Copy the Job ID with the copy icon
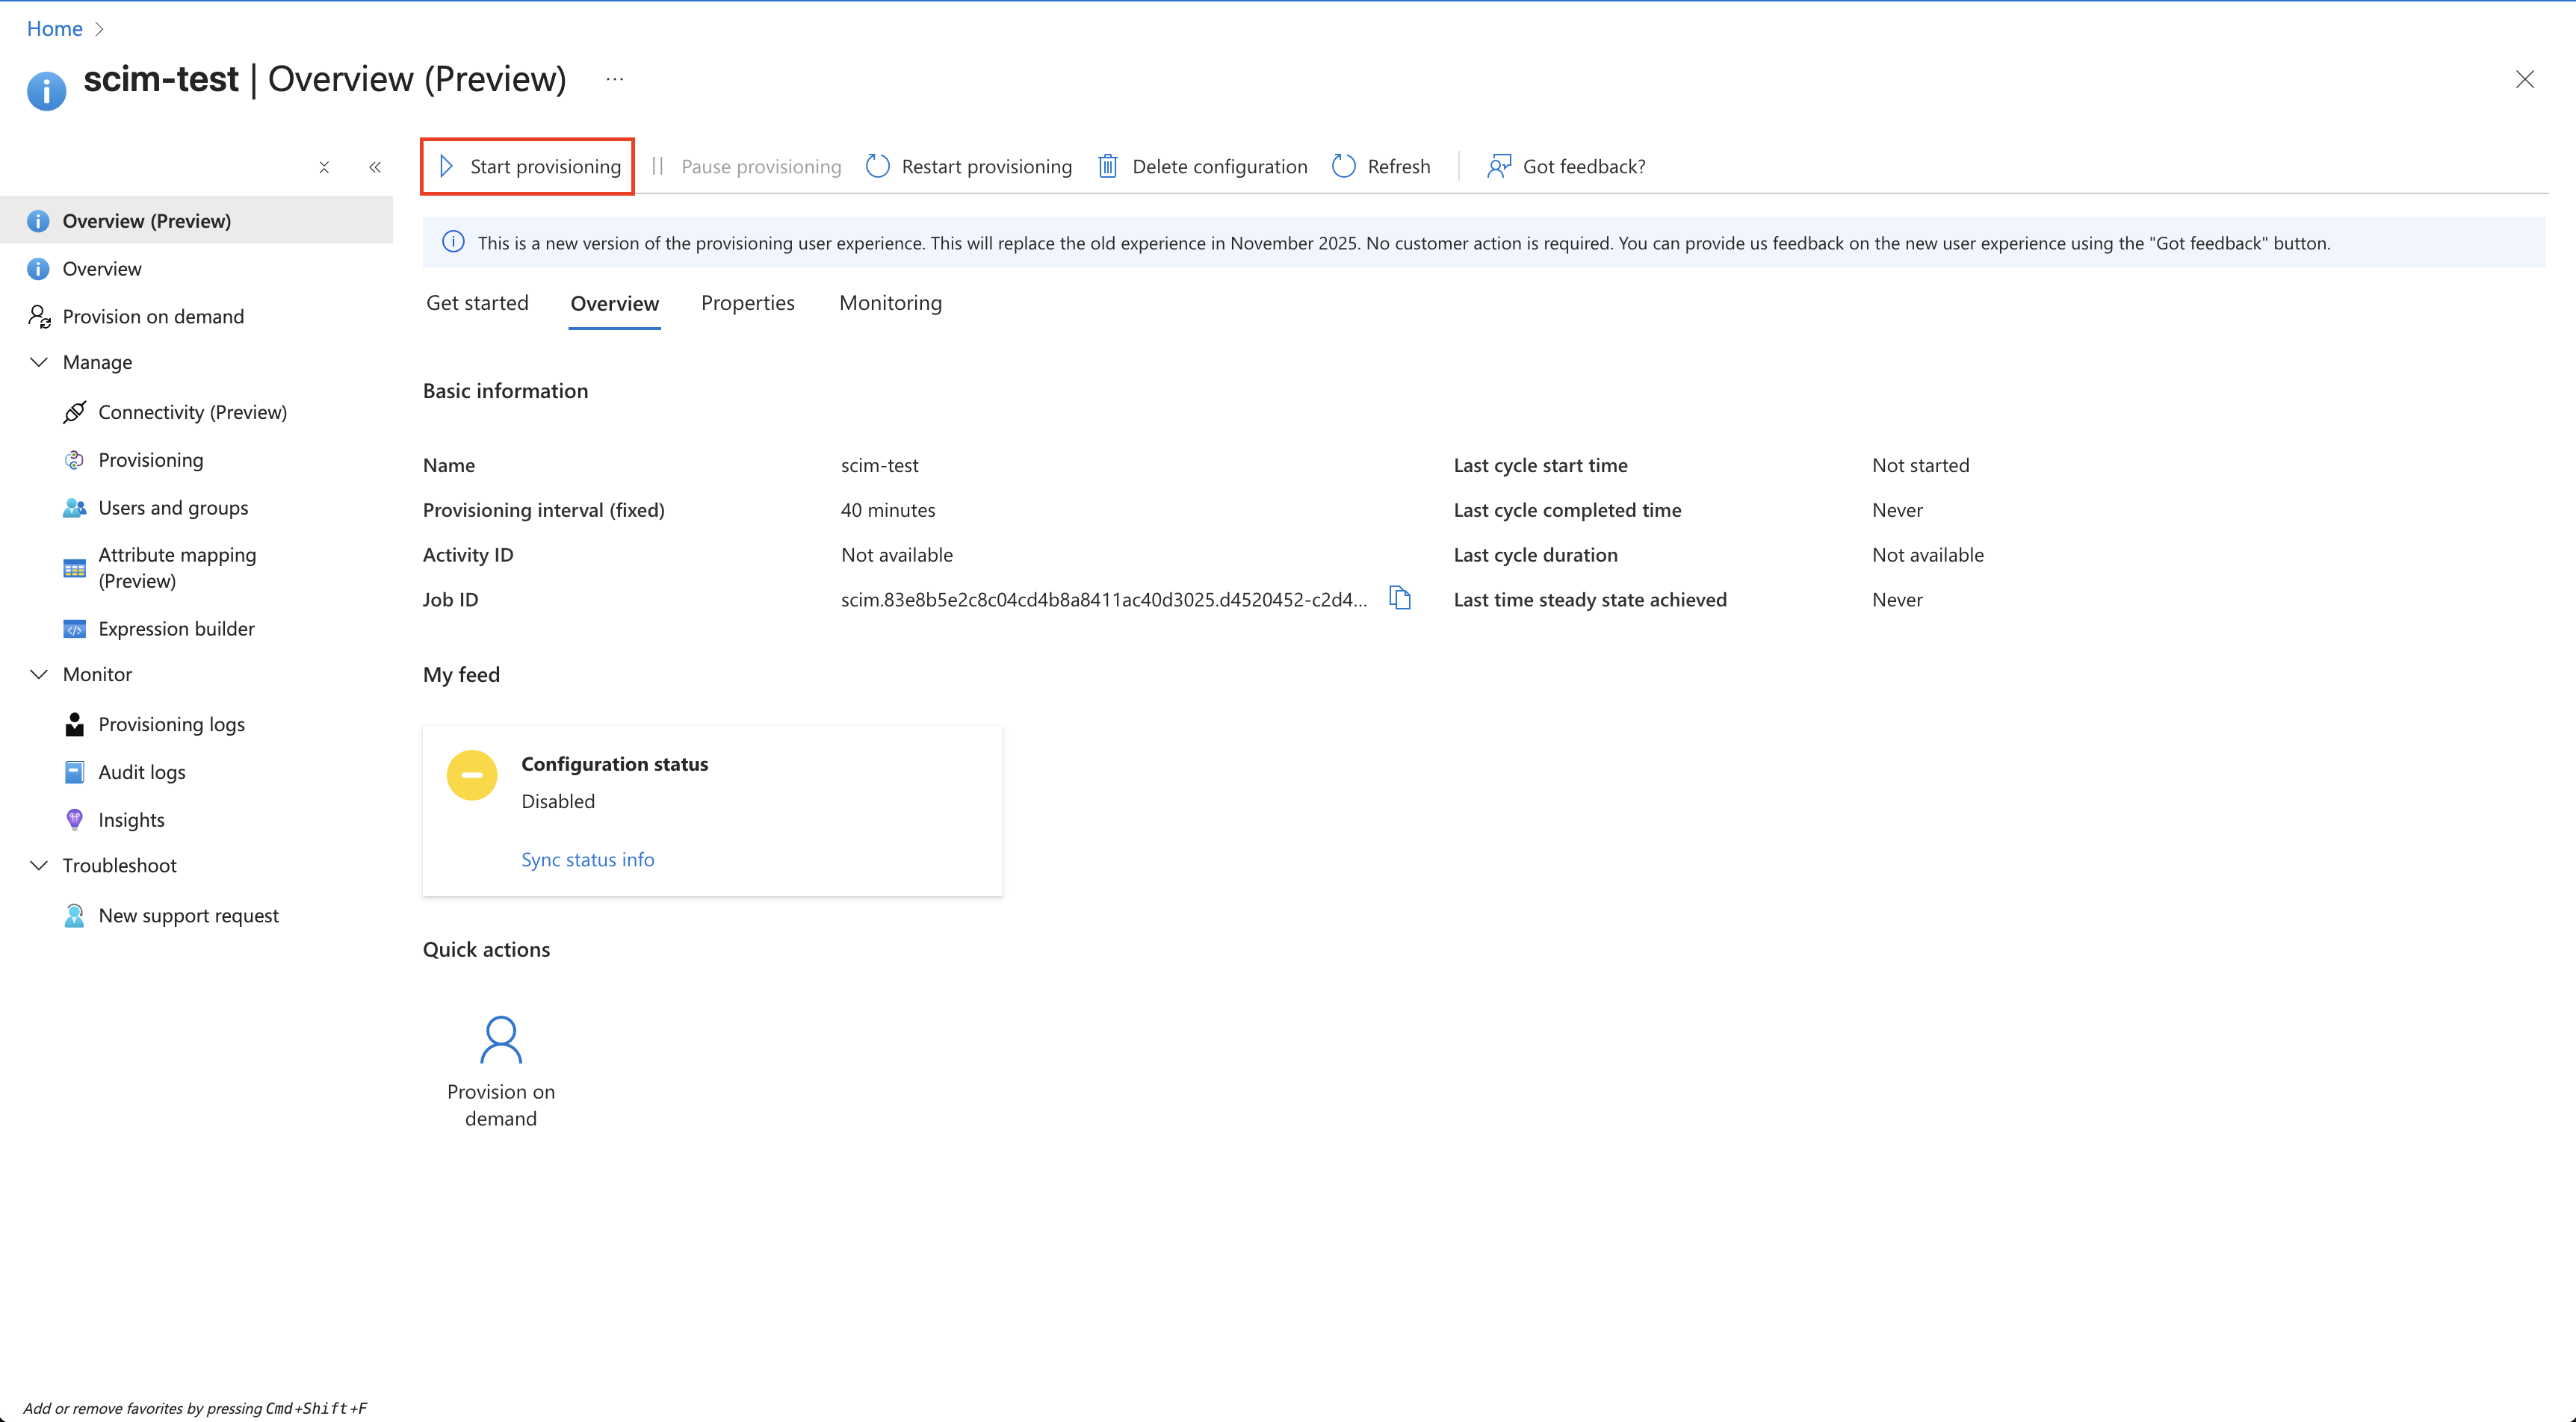The image size is (2576, 1422). [1400, 598]
